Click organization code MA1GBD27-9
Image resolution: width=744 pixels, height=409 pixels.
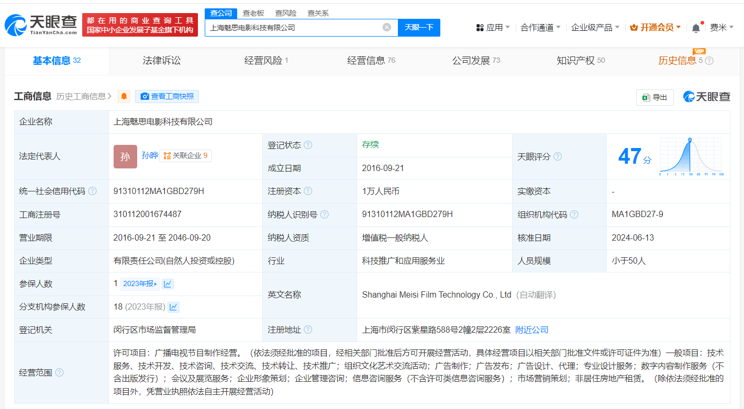point(637,214)
